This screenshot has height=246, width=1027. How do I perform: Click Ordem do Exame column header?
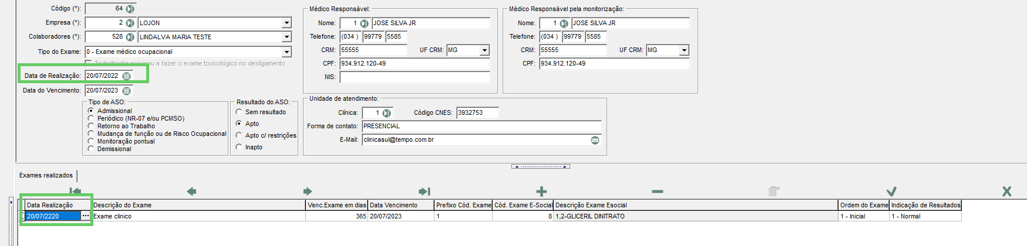click(864, 205)
